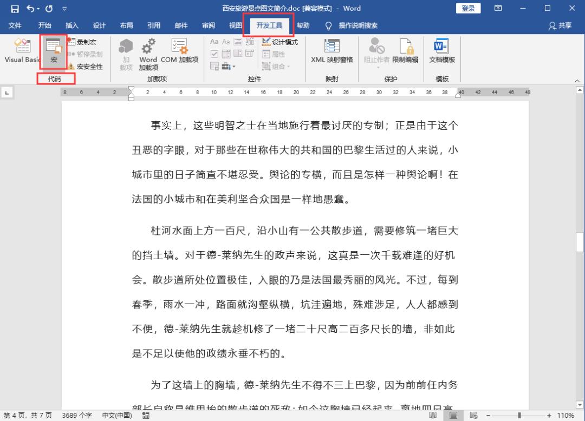Insert a check box content control
The width and height of the screenshot is (585, 421).
pyautogui.click(x=214, y=53)
